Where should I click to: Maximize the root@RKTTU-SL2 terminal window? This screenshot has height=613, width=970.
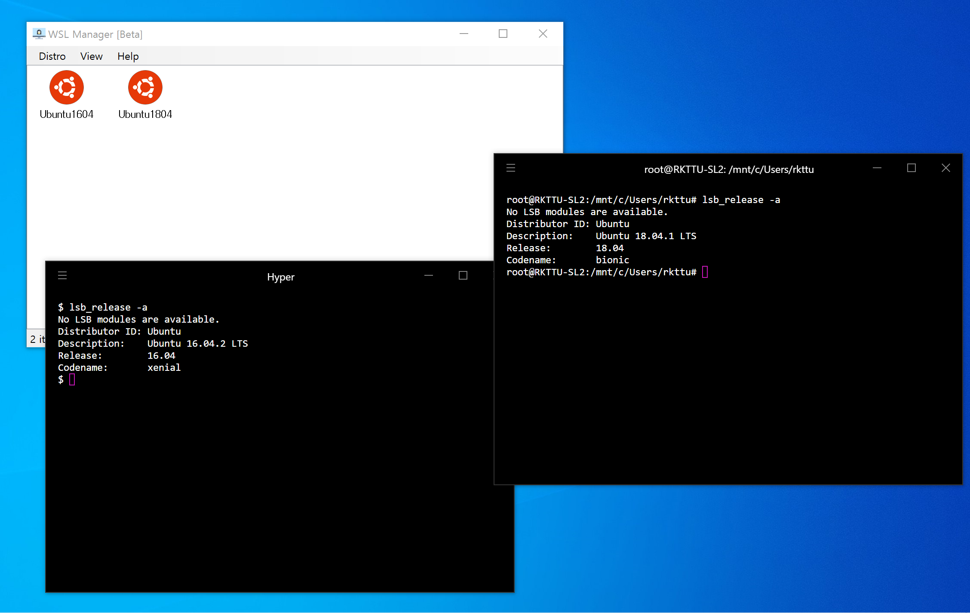click(x=912, y=168)
